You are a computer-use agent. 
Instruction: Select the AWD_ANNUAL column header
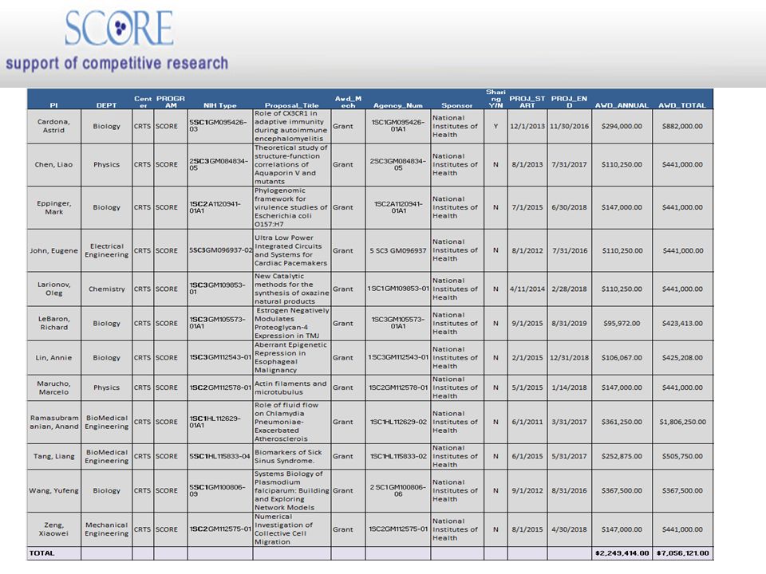click(622, 105)
